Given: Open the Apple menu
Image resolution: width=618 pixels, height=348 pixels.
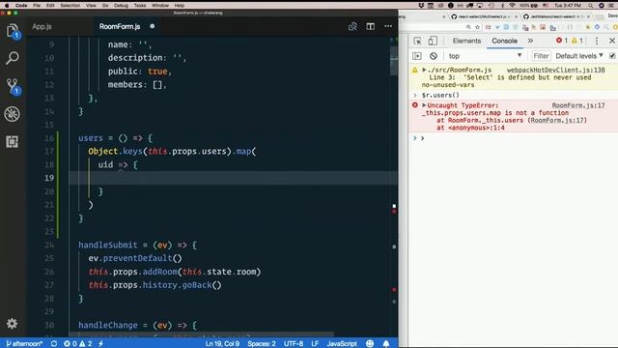Looking at the screenshot, I should click(x=7, y=6).
